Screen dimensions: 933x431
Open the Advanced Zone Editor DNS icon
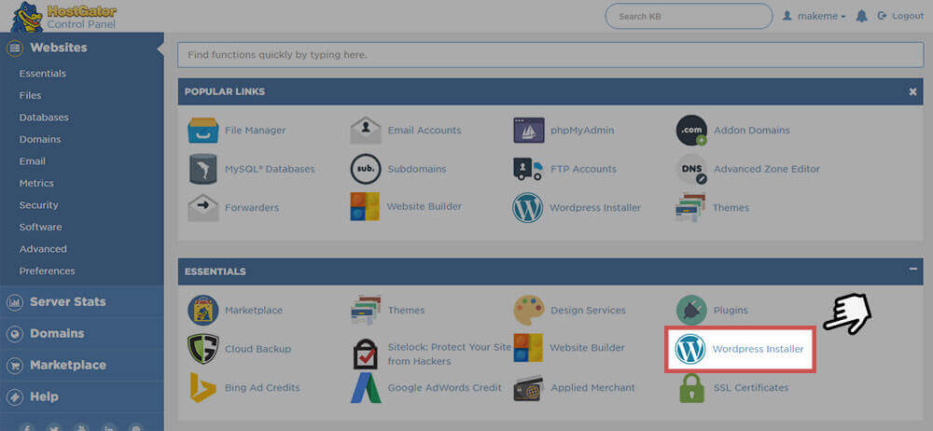click(x=691, y=169)
